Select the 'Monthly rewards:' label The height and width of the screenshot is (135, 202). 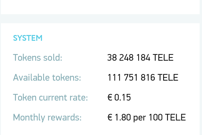(x=47, y=117)
